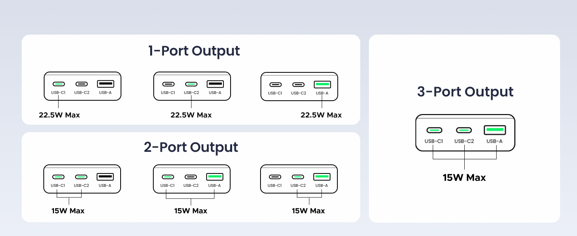This screenshot has height=236, width=577.
Task: Click "22.5W Max" below the green USB-C1 port
Action: click(x=59, y=115)
